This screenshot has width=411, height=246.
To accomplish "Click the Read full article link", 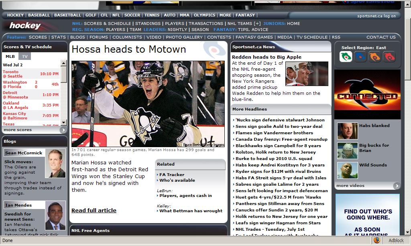I will click(x=94, y=210).
